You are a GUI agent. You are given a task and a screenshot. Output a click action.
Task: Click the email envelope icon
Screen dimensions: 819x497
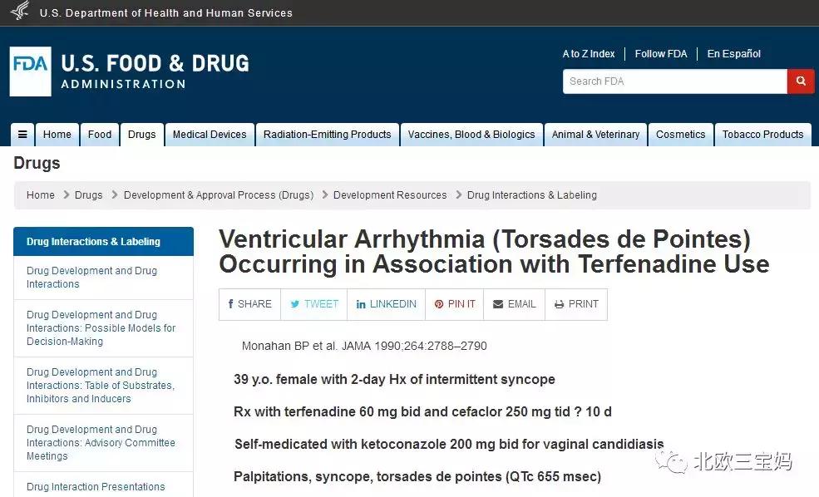pos(498,304)
